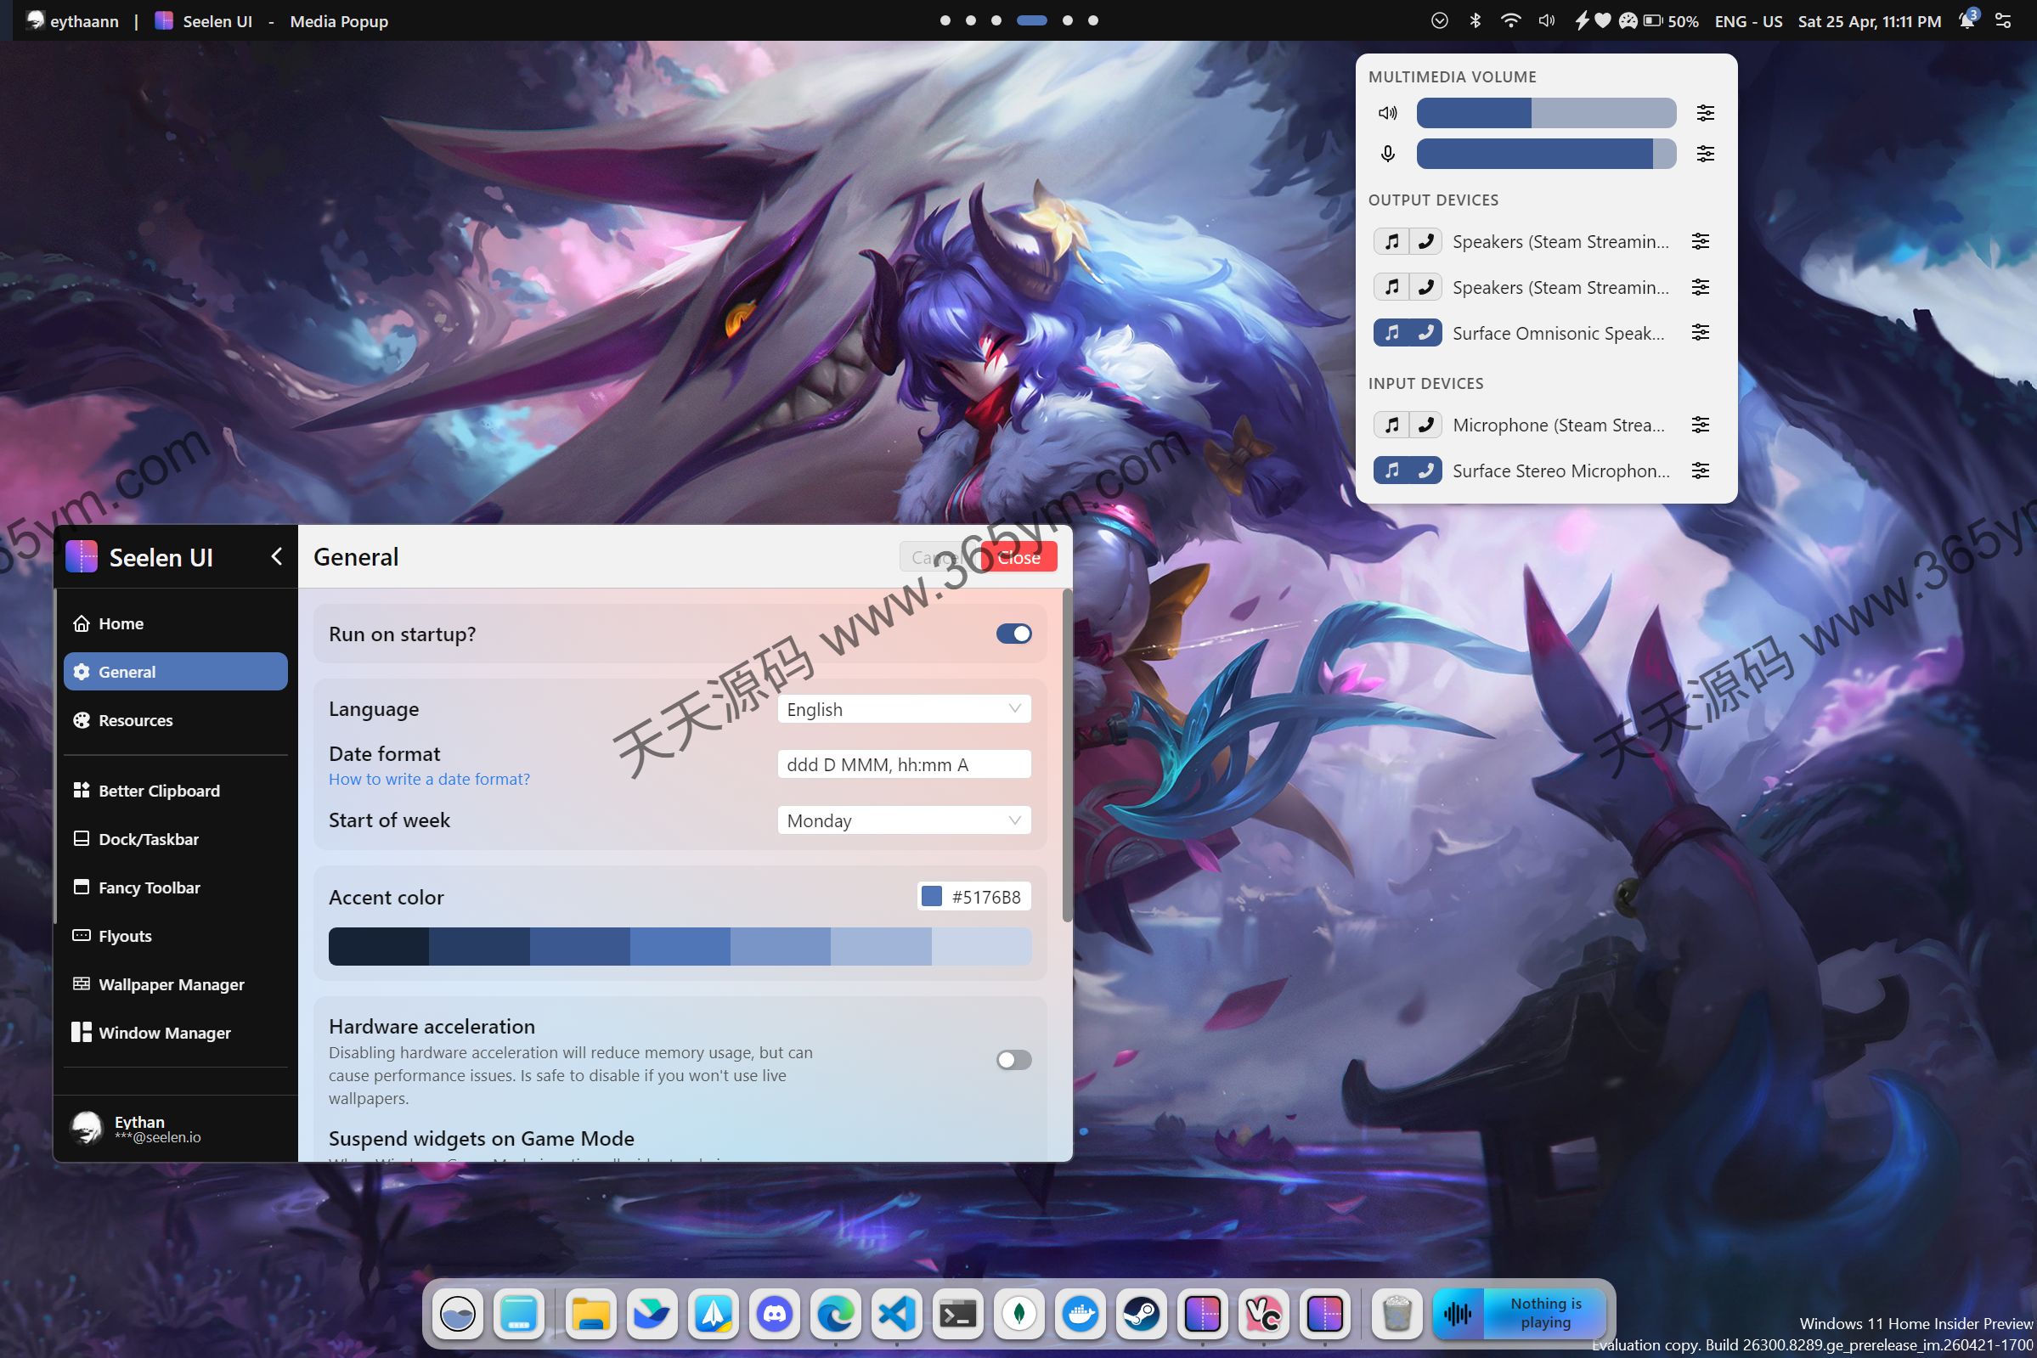Screen dimensions: 2037x1358
Task: Open the calendar from Sat 25 Apr, 11:11 PM
Action: (1870, 20)
